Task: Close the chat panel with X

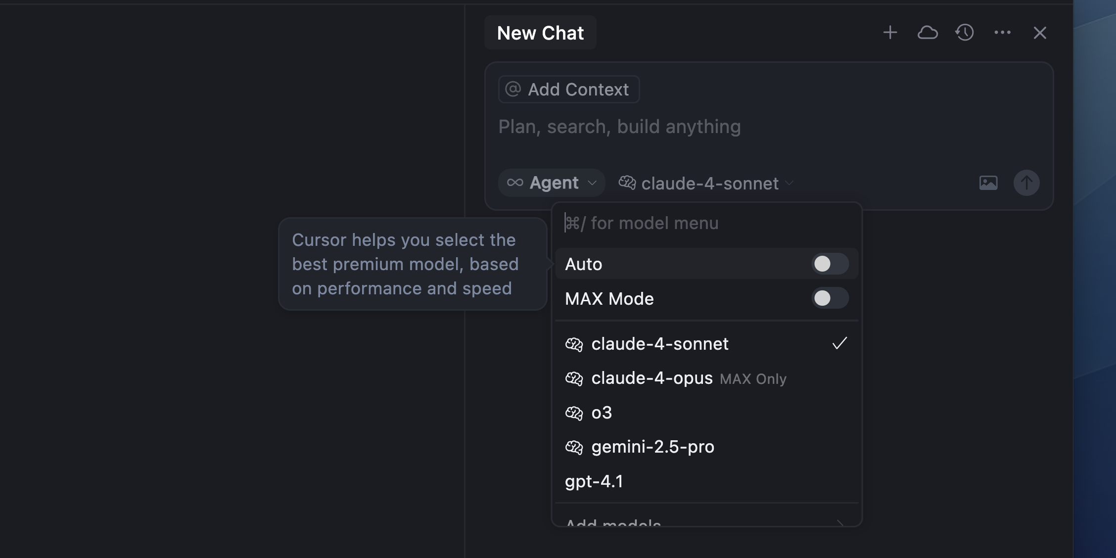Action: tap(1040, 33)
